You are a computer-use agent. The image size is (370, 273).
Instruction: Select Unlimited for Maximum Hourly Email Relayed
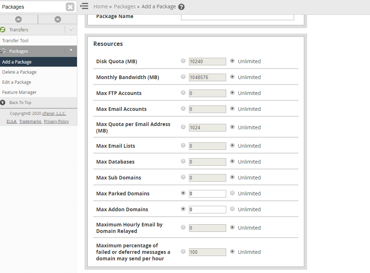(x=232, y=227)
